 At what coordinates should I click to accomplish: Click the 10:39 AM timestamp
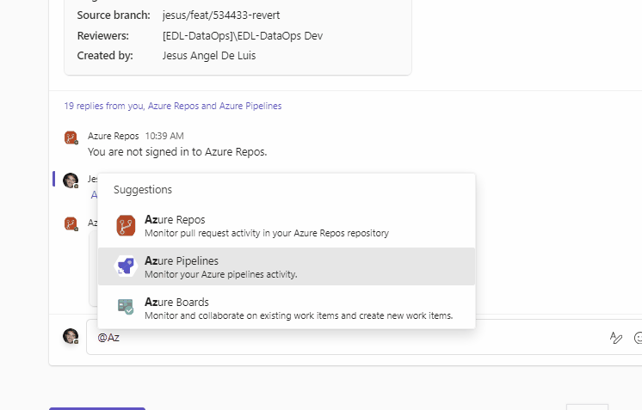point(164,136)
